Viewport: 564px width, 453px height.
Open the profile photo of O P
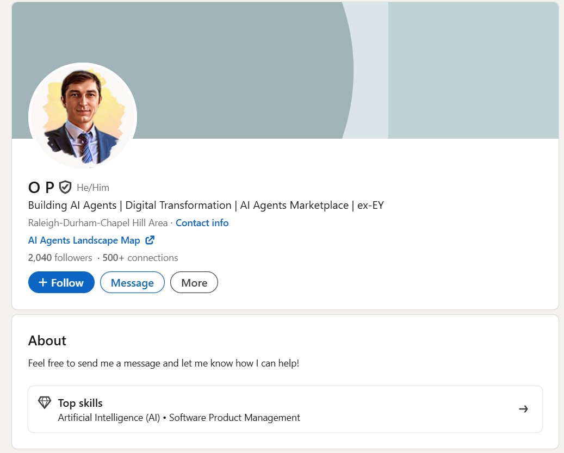[x=83, y=116]
